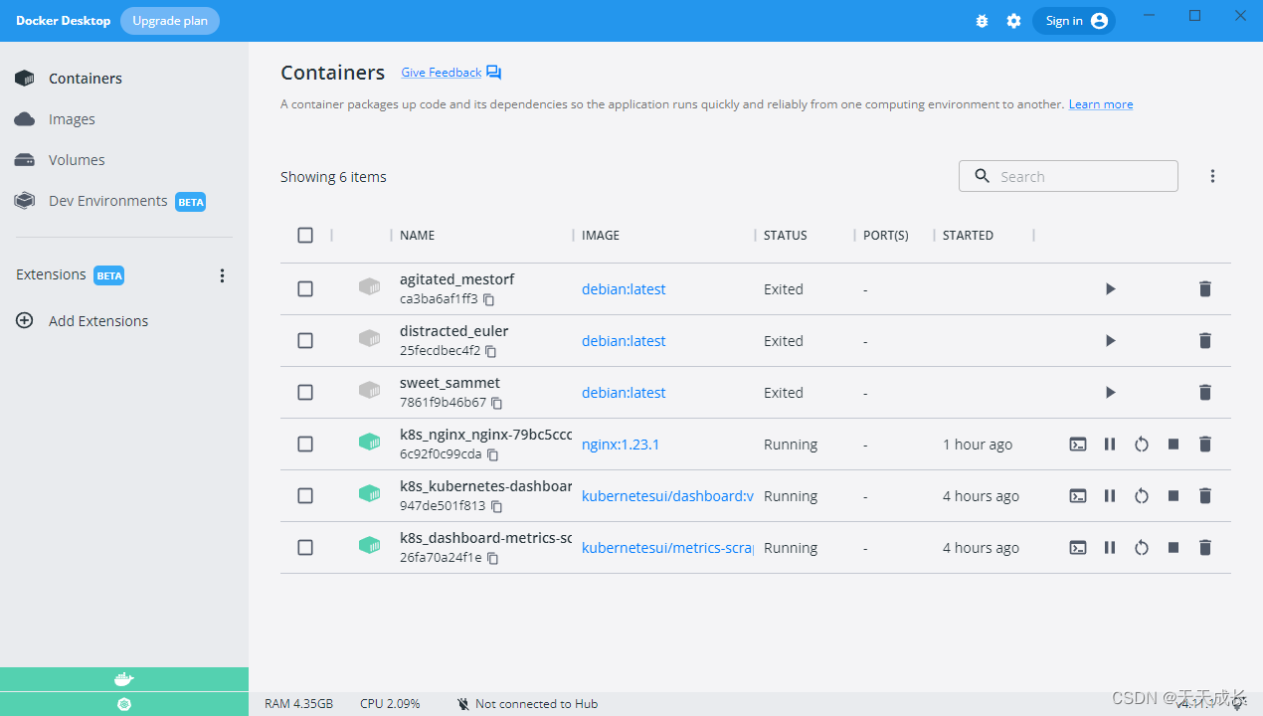Open the Extensions three-dot menu

click(x=222, y=275)
